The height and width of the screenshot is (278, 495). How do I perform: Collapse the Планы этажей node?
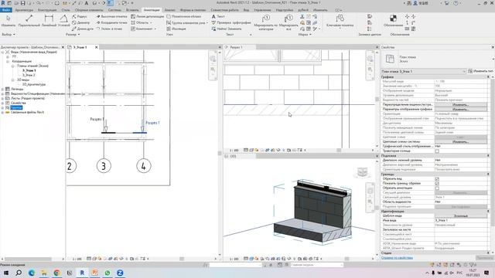(13, 66)
